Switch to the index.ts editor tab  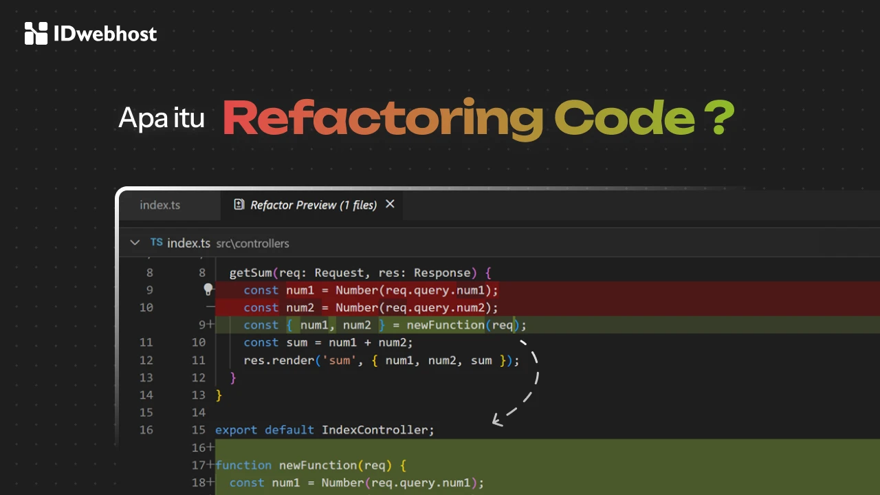[x=159, y=204]
